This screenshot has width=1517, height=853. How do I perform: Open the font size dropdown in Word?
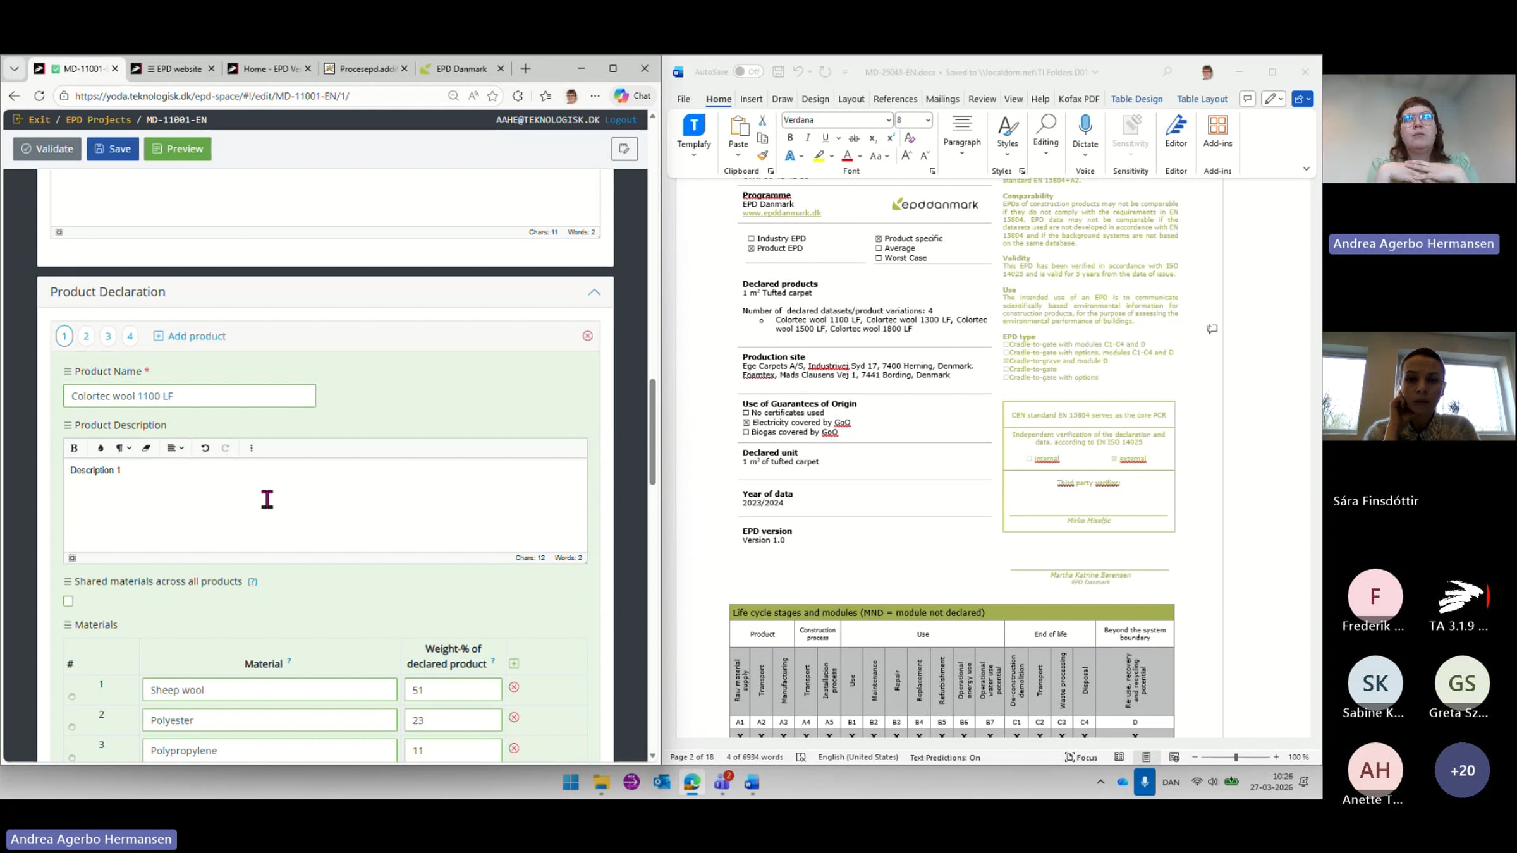[927, 120]
